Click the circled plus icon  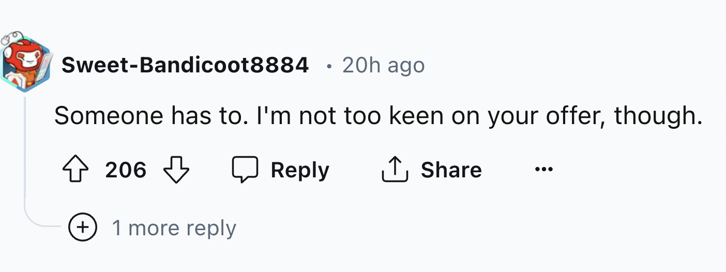click(x=83, y=228)
